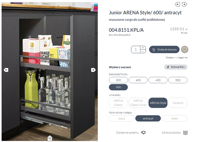Show next gallery image arrow

point(93,70)
